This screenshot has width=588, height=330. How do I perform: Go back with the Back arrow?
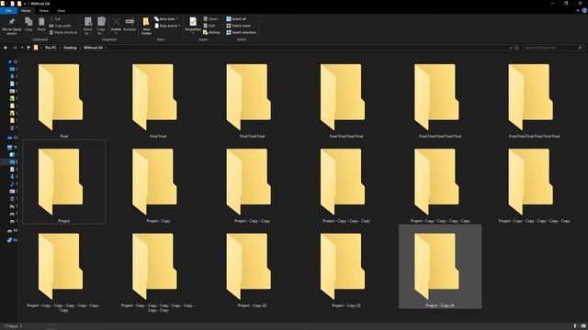[6, 48]
